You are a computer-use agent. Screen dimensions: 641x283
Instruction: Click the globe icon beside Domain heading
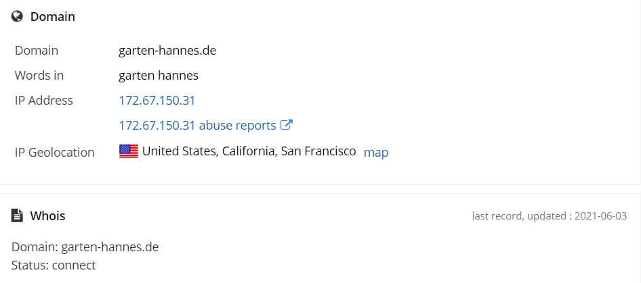(x=17, y=17)
